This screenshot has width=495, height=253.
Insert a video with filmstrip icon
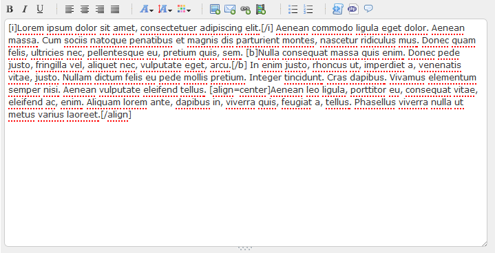(261, 9)
